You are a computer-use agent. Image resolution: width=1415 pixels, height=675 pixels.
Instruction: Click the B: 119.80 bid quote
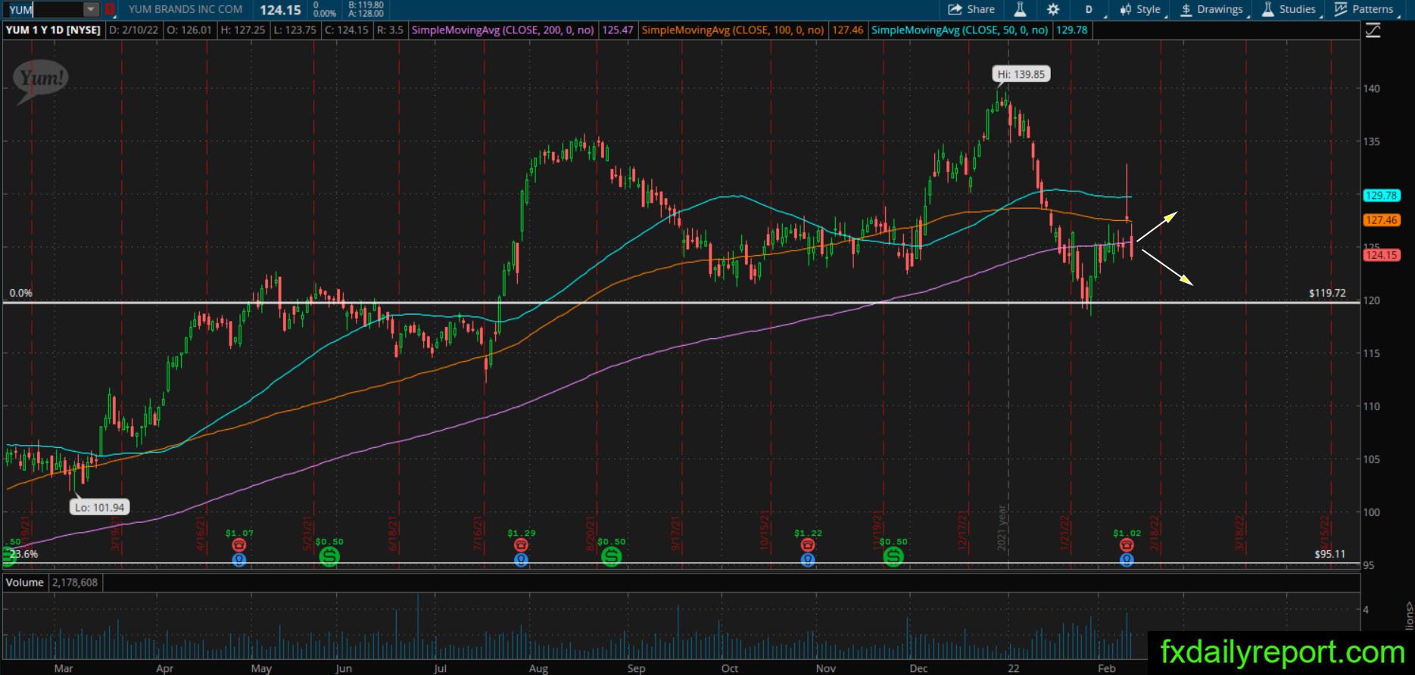pos(366,5)
